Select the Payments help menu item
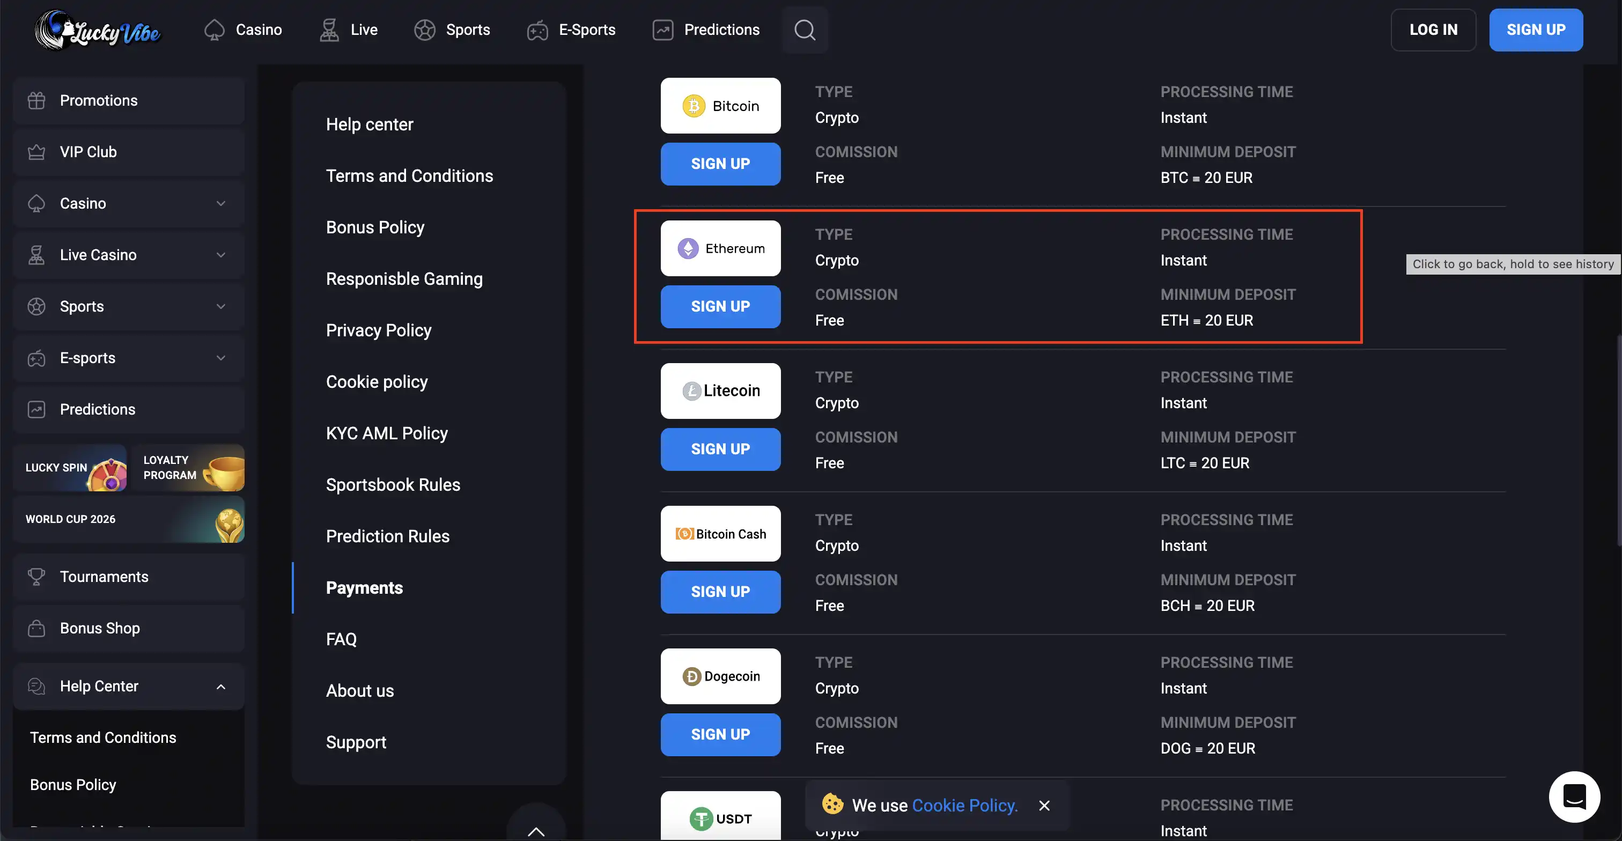Screen dimensions: 1622x841 pos(365,588)
